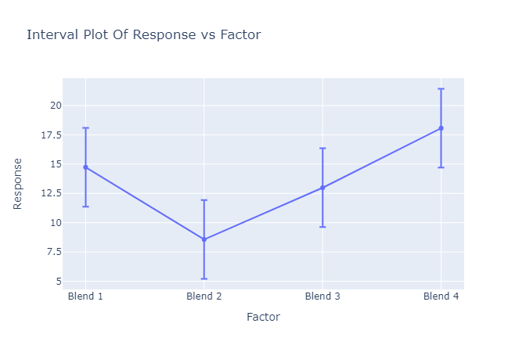This screenshot has width=526, height=352.
Task: Click the 'Response' y-axis title
Action: (x=18, y=184)
